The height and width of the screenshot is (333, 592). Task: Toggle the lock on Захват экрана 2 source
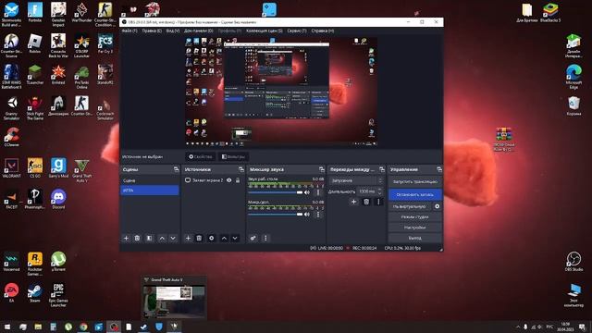[238, 180]
